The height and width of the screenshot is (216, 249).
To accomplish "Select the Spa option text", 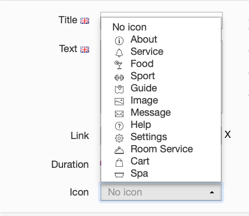I will (139, 173).
